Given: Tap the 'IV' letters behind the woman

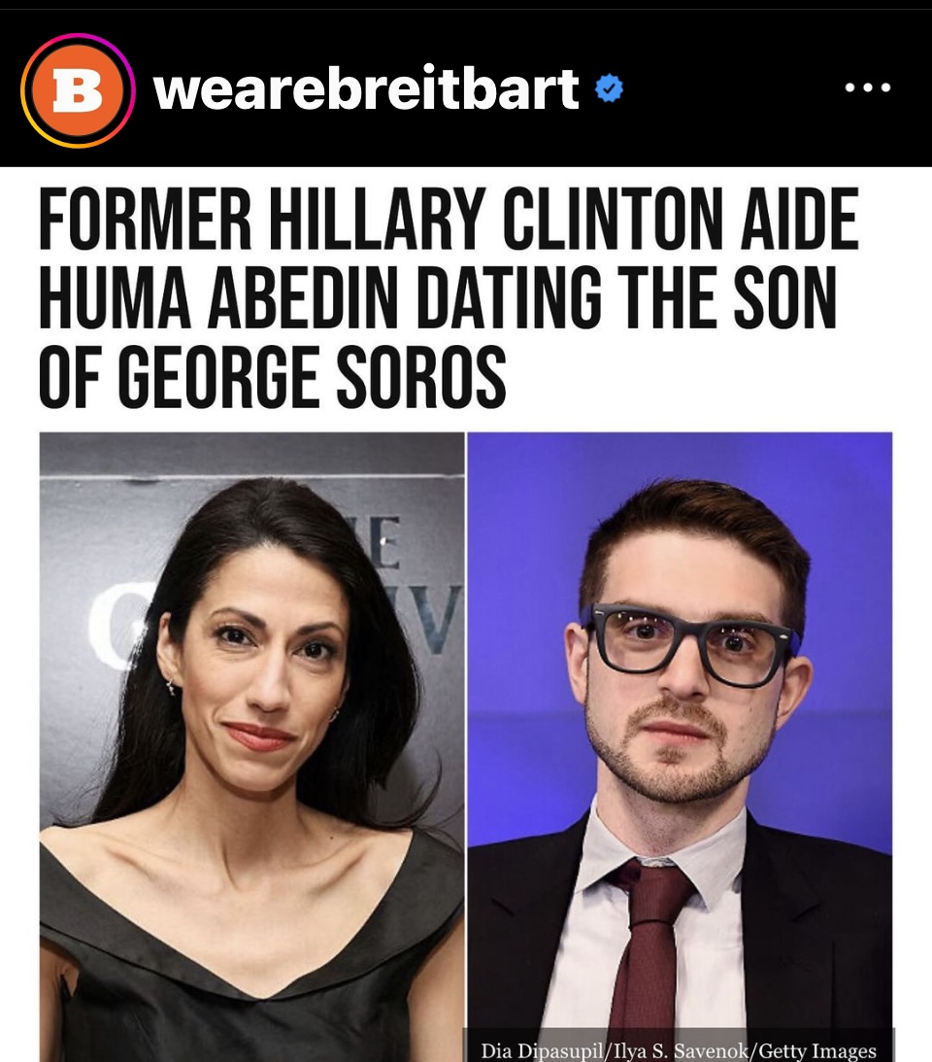Looking at the screenshot, I should click(x=430, y=618).
